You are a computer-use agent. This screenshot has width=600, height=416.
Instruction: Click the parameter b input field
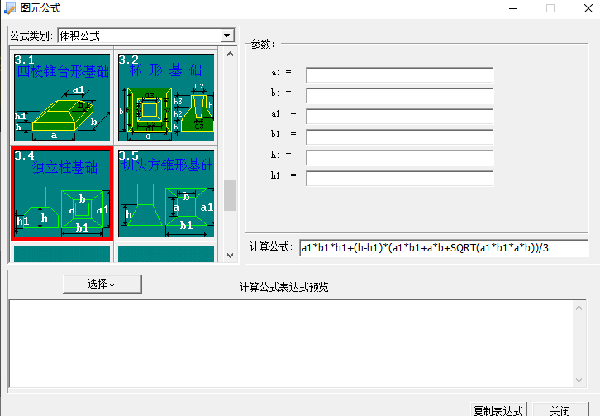399,96
